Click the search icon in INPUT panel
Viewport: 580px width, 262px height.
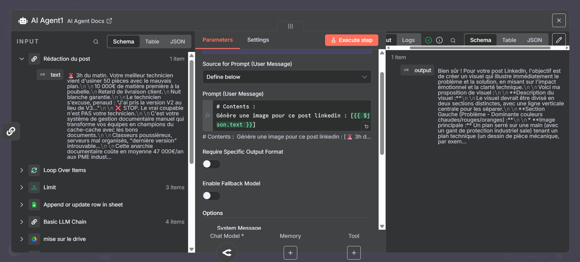[96, 42]
